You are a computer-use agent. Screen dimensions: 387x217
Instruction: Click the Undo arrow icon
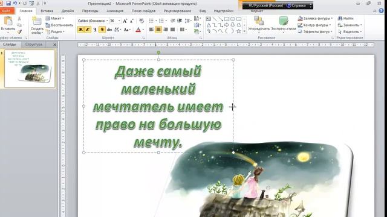15,4
